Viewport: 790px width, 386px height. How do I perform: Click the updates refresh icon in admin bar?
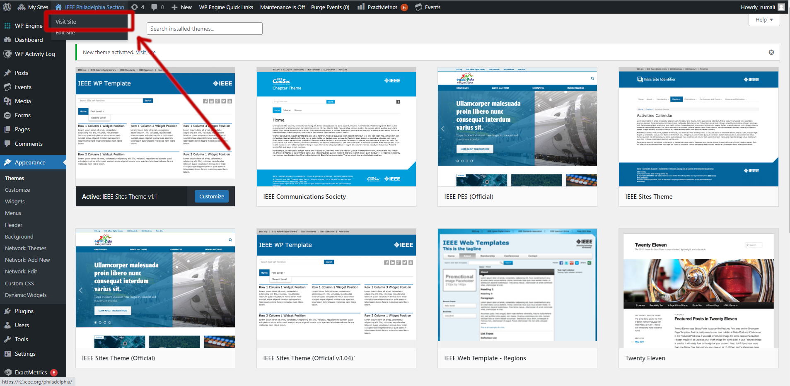[135, 7]
